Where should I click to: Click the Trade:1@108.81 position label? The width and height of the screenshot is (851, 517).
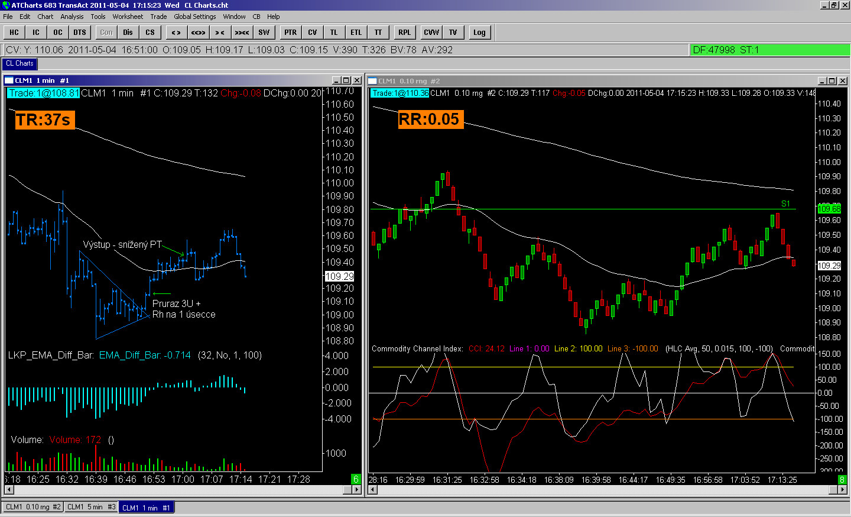point(44,93)
